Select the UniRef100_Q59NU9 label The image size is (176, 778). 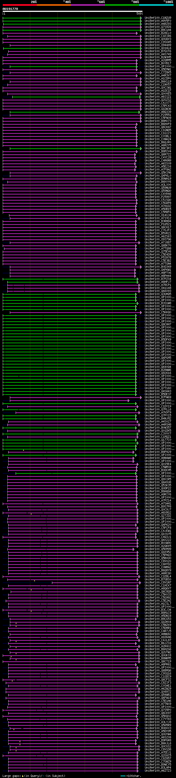click(158, 188)
